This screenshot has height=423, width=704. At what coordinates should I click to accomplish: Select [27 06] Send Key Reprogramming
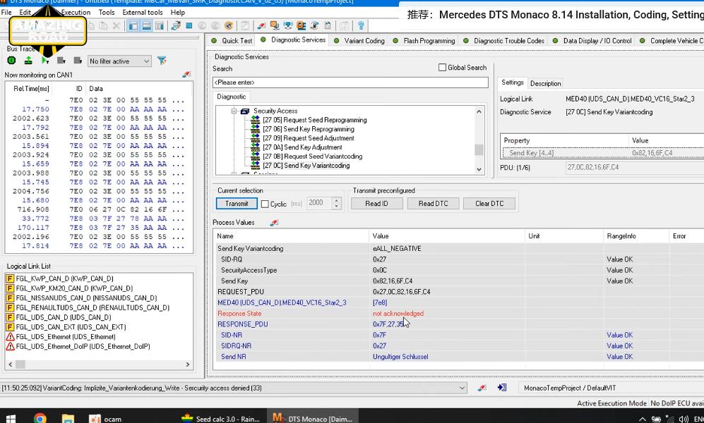click(x=309, y=129)
